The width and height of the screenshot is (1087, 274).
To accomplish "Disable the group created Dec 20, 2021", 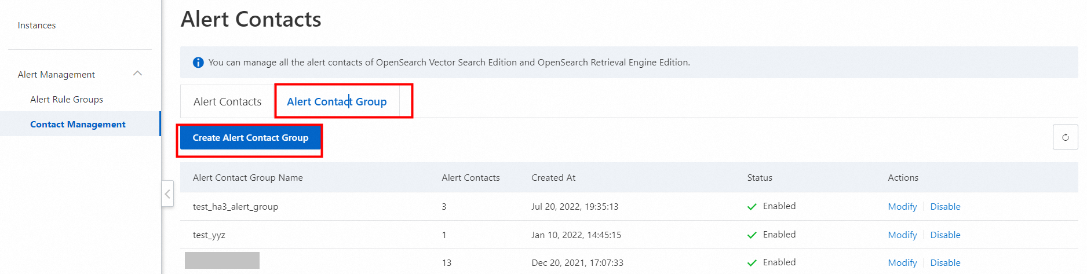I will pos(945,263).
